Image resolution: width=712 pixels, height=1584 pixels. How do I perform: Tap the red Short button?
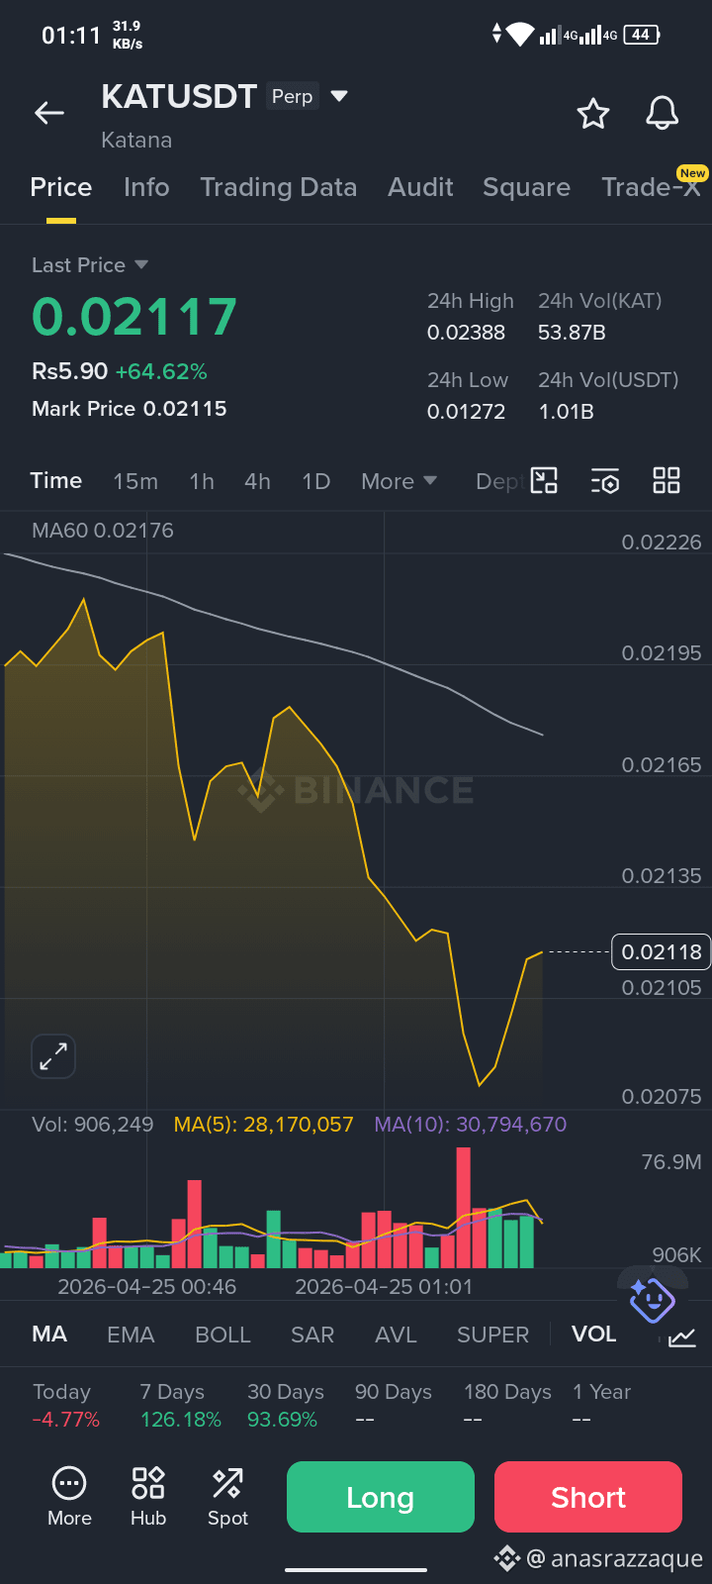coord(588,1497)
